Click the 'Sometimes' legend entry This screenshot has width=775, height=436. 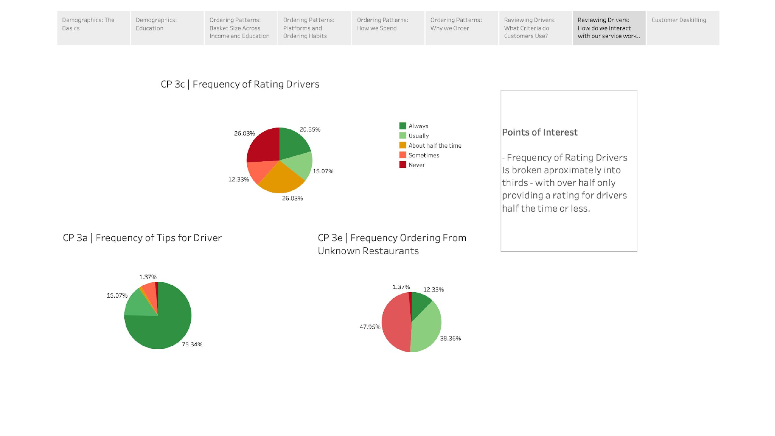click(x=424, y=155)
